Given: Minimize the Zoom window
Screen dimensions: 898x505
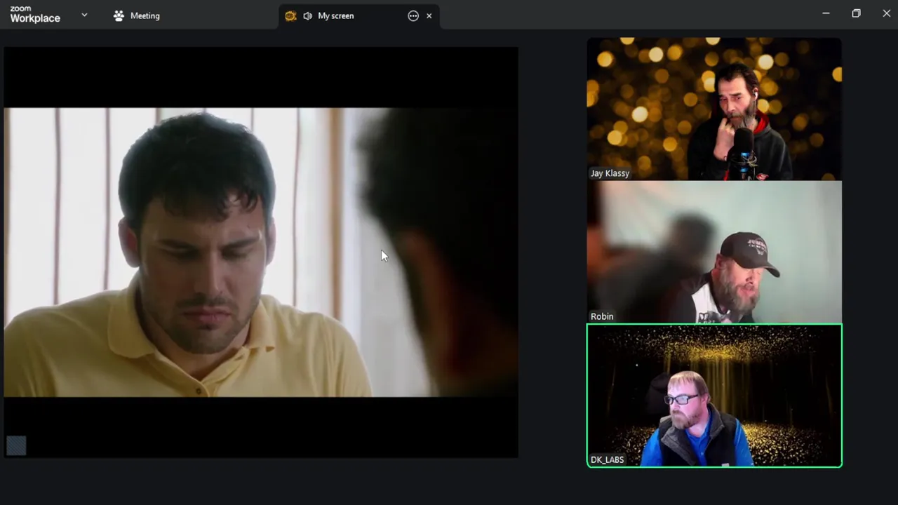Looking at the screenshot, I should 826,13.
